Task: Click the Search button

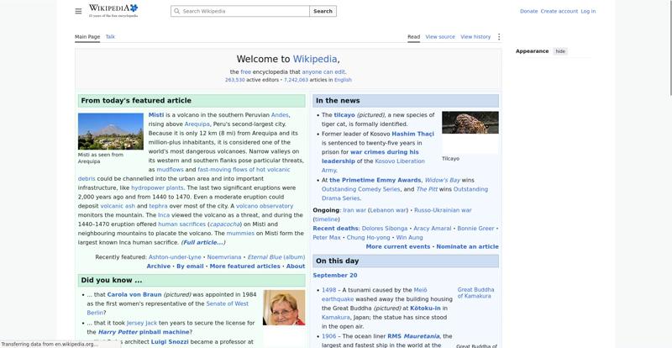Action: click(x=323, y=11)
